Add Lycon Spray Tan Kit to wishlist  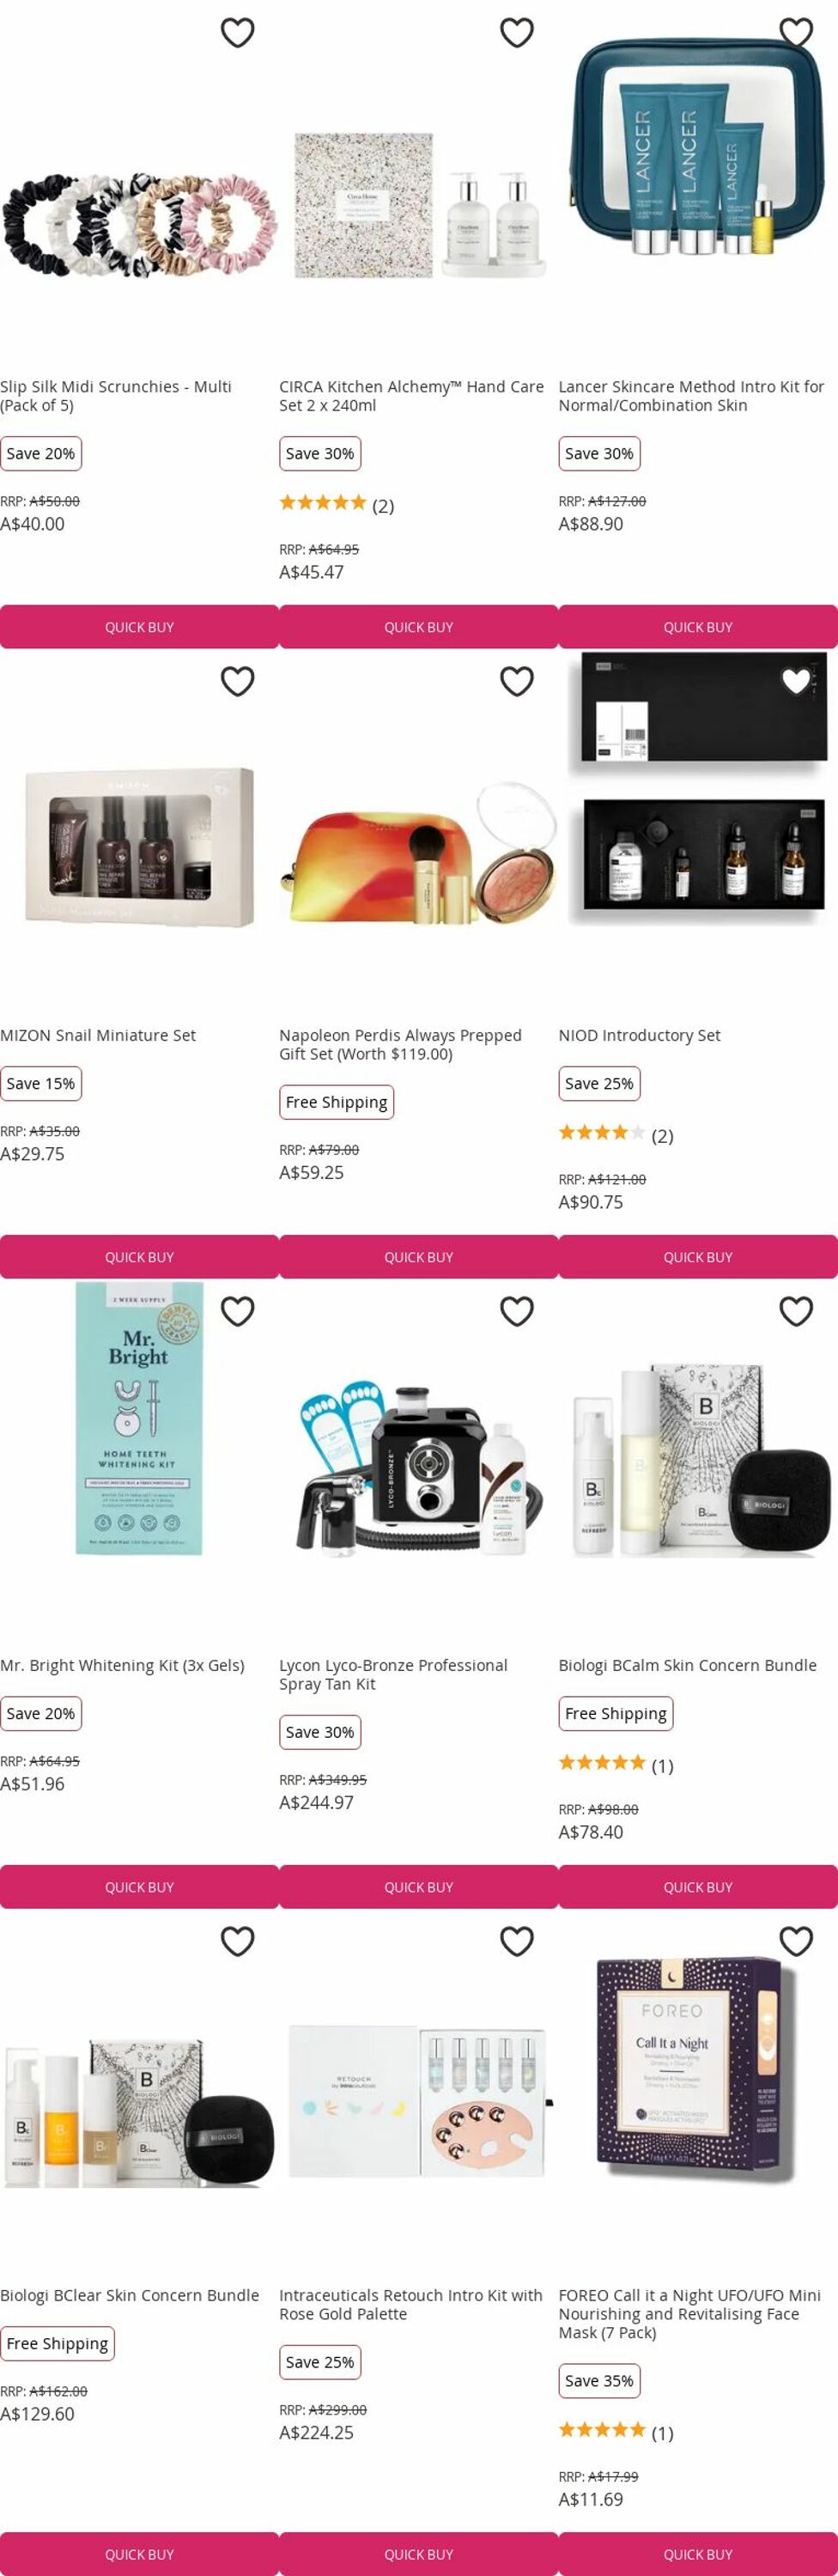pyautogui.click(x=516, y=1311)
